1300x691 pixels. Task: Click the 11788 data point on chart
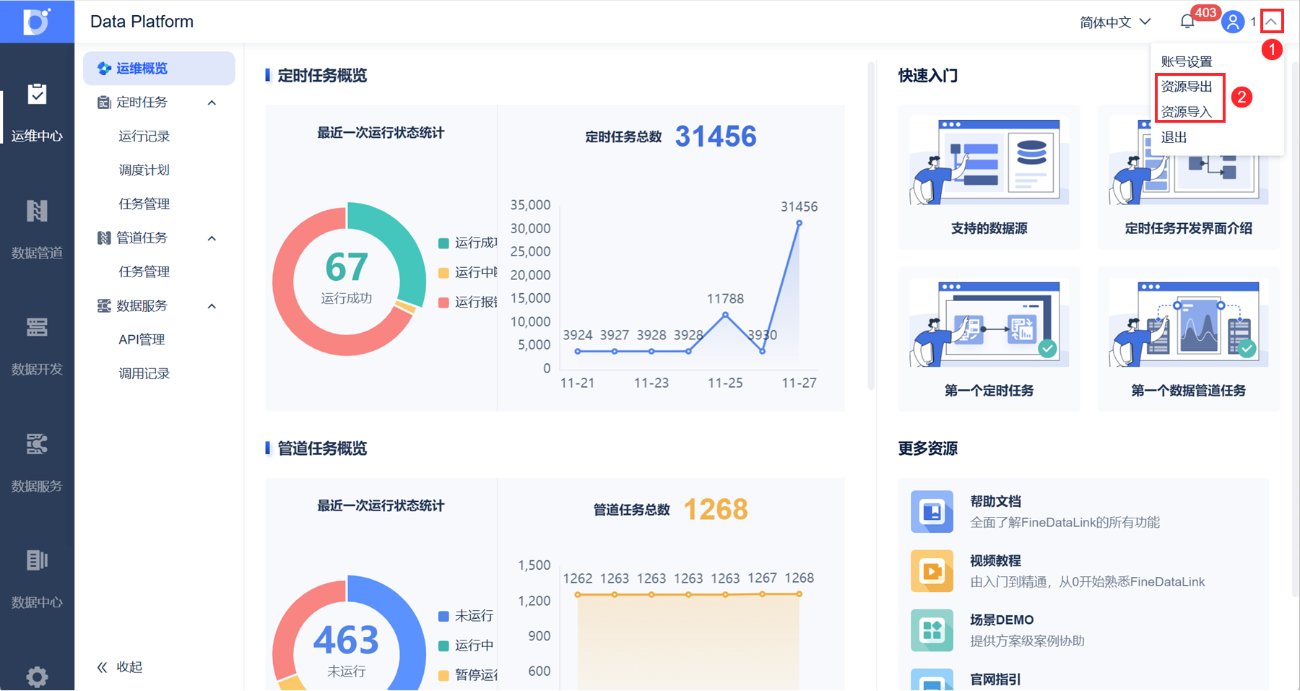725,315
